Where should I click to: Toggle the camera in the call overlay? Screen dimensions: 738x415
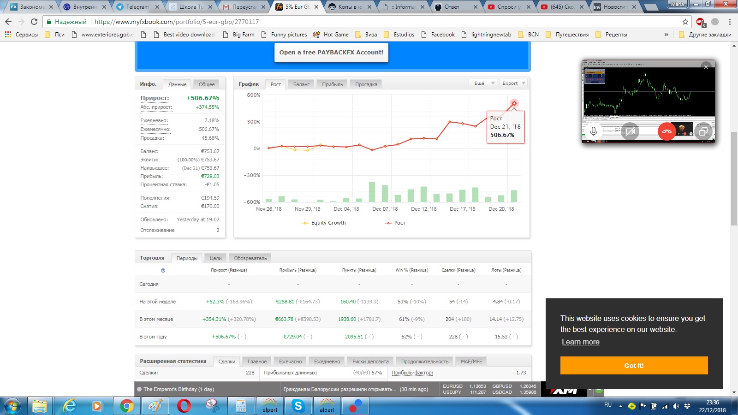pyautogui.click(x=630, y=131)
